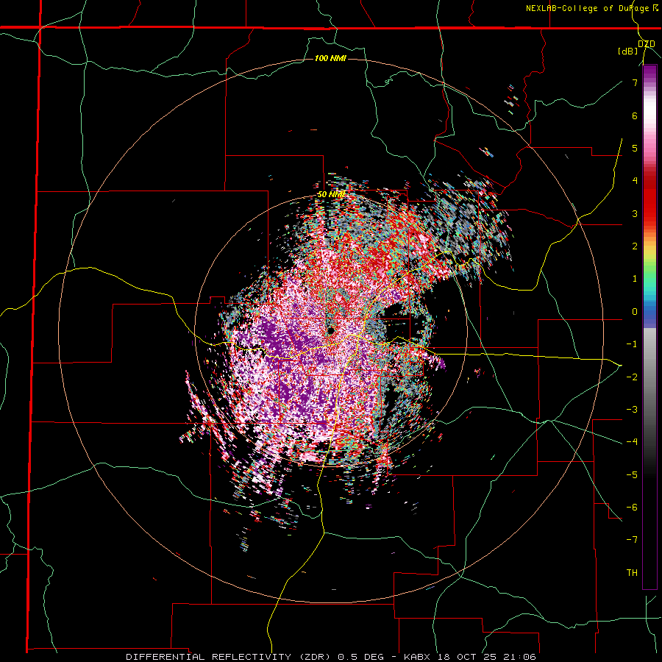Image resolution: width=662 pixels, height=662 pixels.
Task: Click the -3 value on color scale
Action: 632,410
